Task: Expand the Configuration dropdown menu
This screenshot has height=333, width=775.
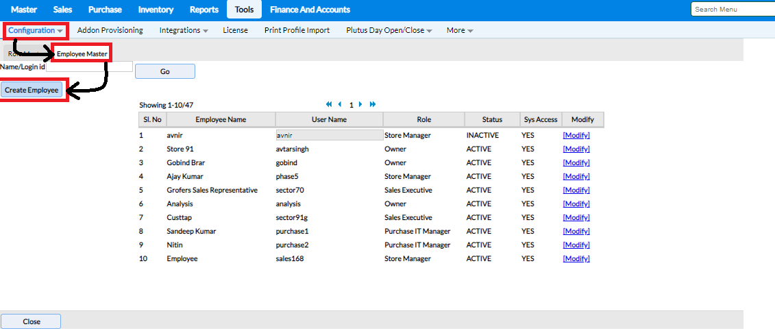Action: click(36, 30)
